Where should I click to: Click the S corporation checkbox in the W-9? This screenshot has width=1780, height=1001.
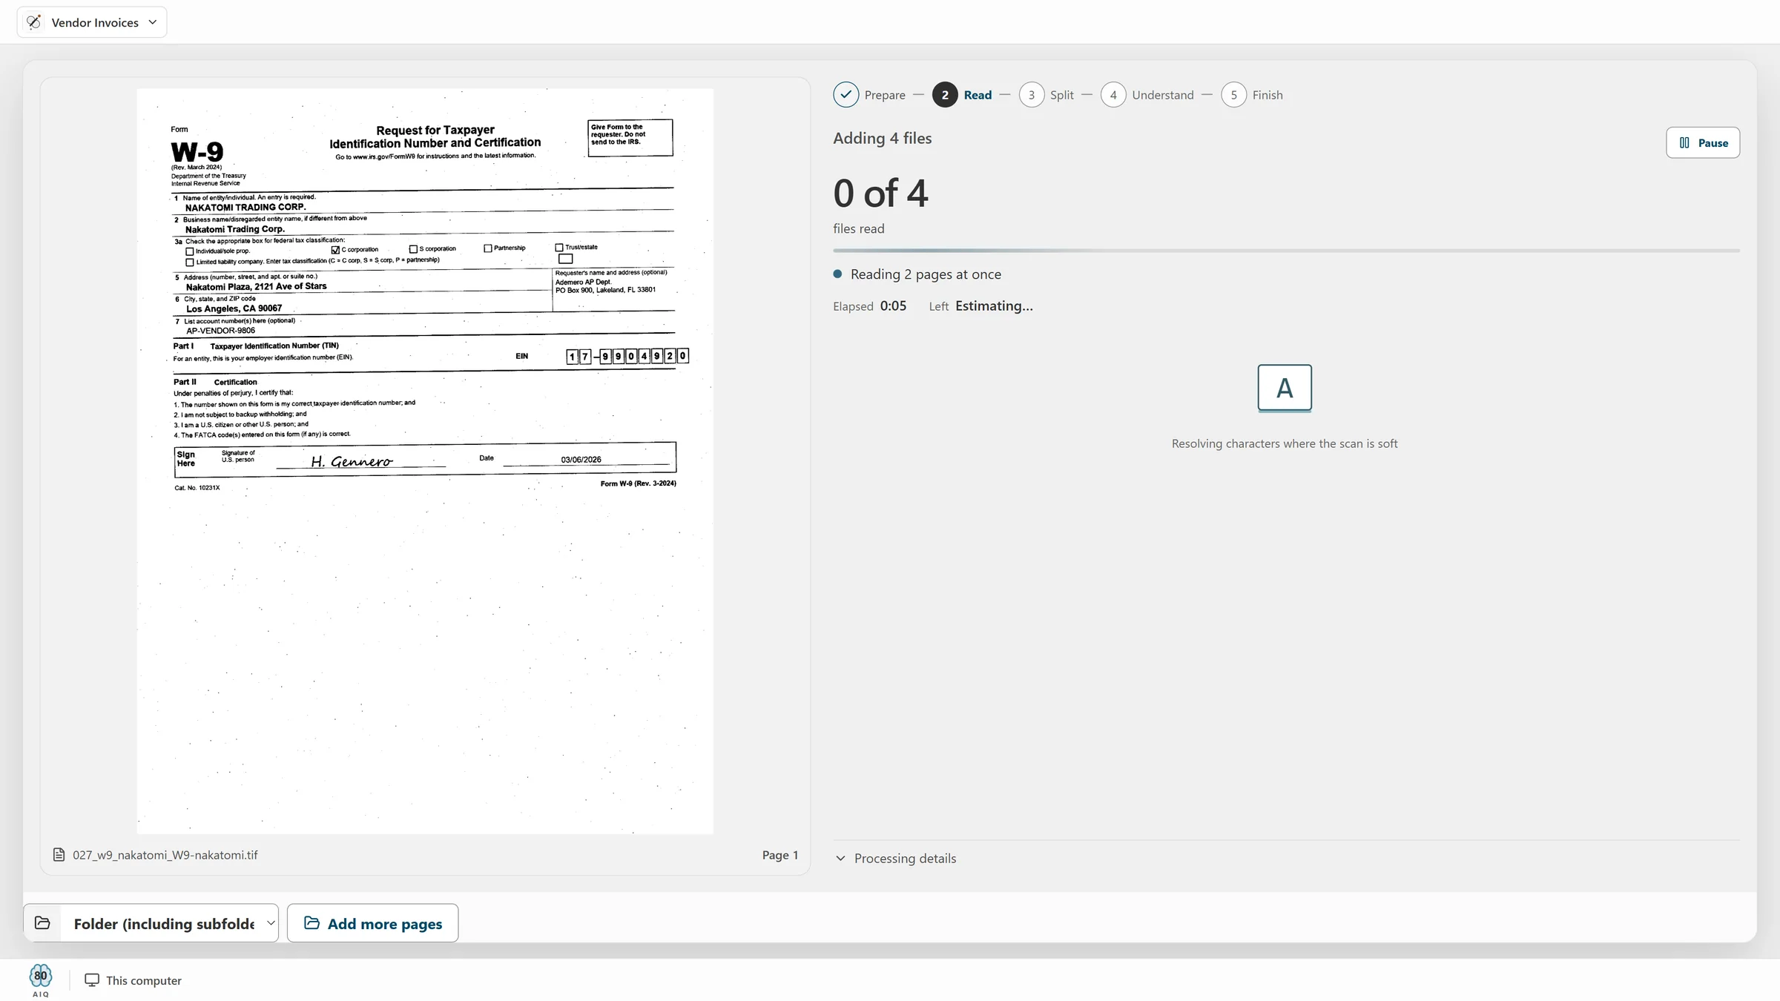click(x=413, y=249)
